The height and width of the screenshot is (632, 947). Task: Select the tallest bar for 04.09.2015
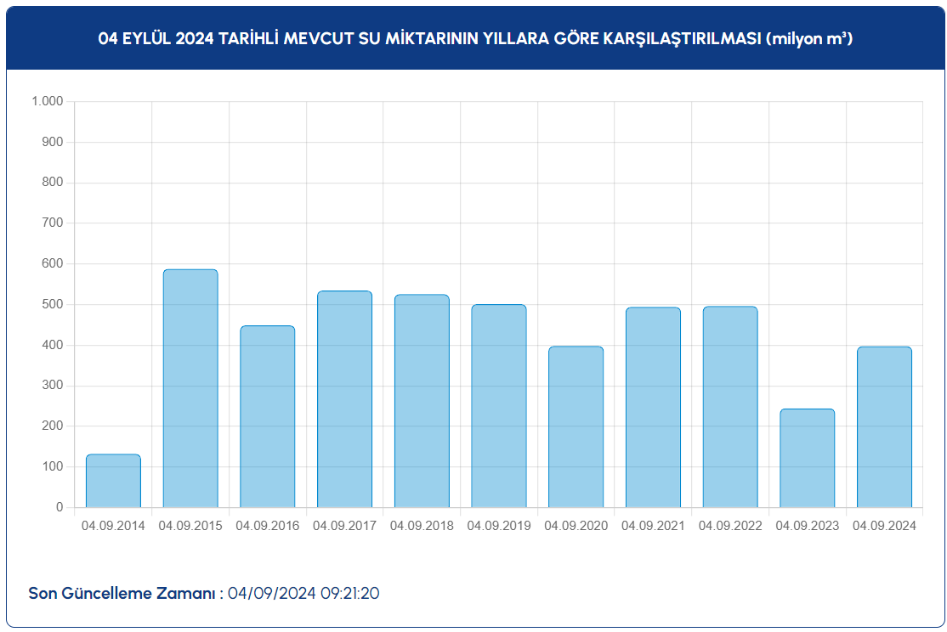click(x=190, y=388)
